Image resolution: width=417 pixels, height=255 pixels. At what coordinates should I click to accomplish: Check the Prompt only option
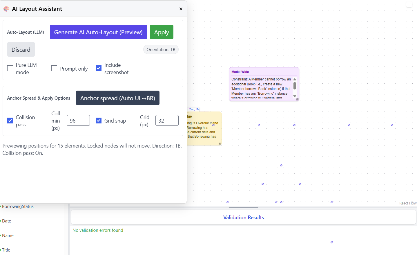click(x=54, y=68)
